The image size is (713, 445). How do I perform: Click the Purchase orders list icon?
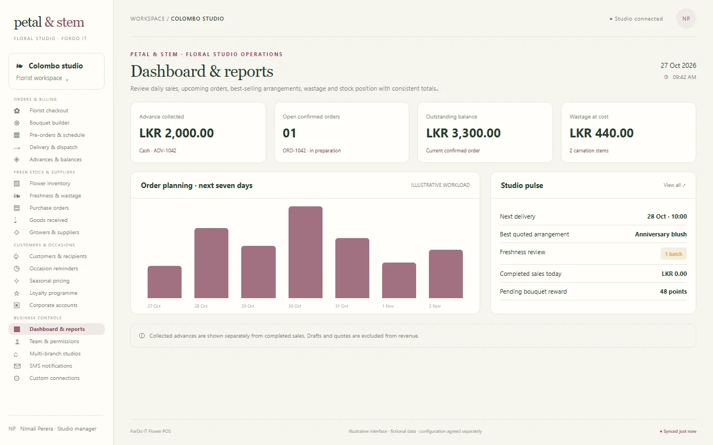(17, 208)
